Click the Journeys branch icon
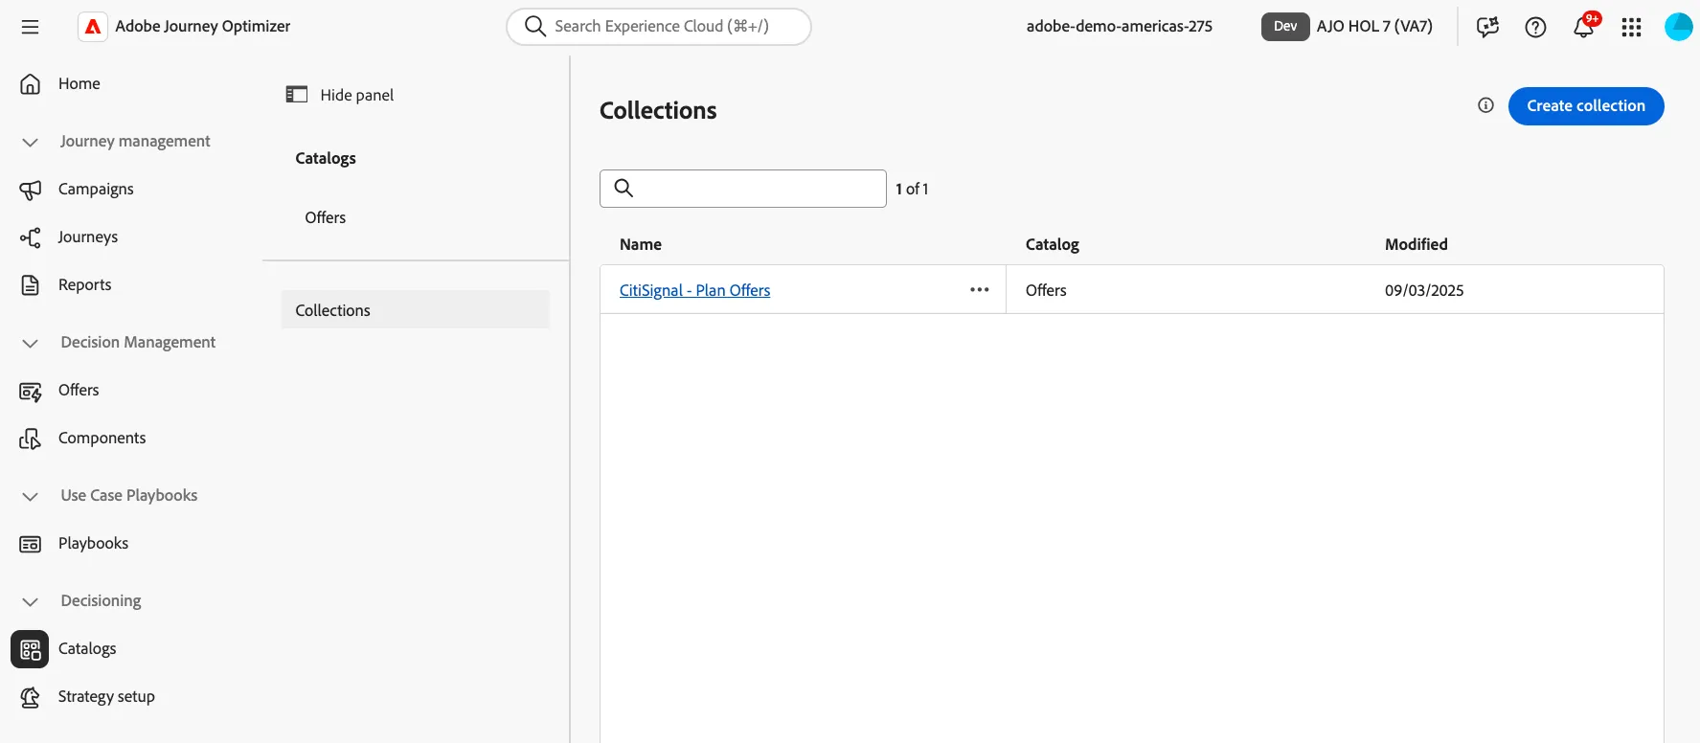The image size is (1700, 743). 31,237
